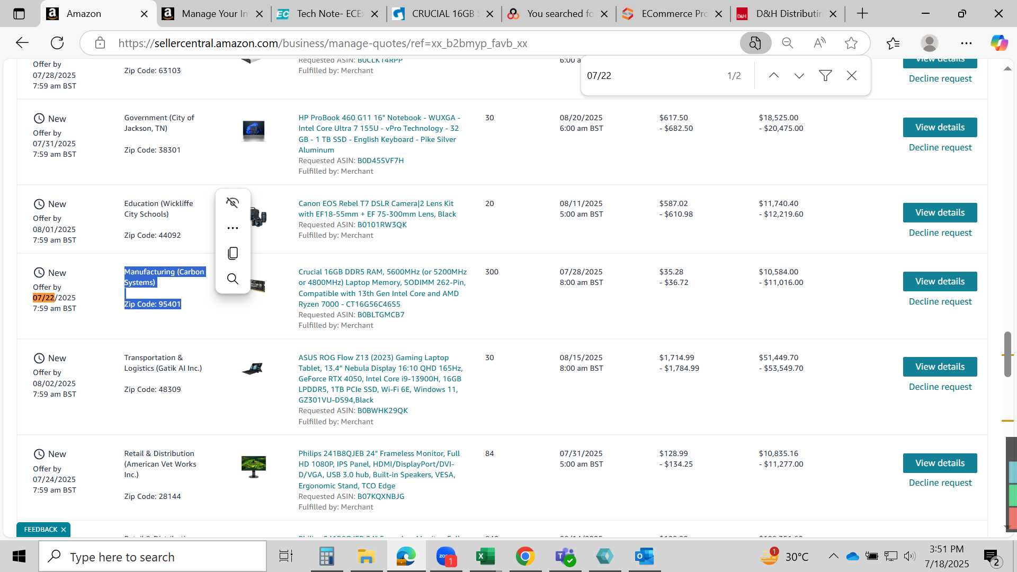Decline request for Canon EOS Rebel quote
Viewport: 1017px width, 572px height.
coord(940,233)
